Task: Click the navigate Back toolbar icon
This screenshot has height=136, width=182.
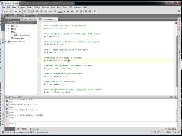Action: click(x=46, y=11)
